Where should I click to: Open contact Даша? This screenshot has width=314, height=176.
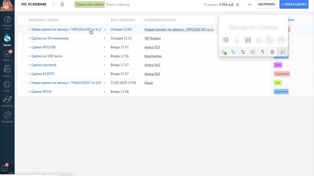[x=149, y=83]
